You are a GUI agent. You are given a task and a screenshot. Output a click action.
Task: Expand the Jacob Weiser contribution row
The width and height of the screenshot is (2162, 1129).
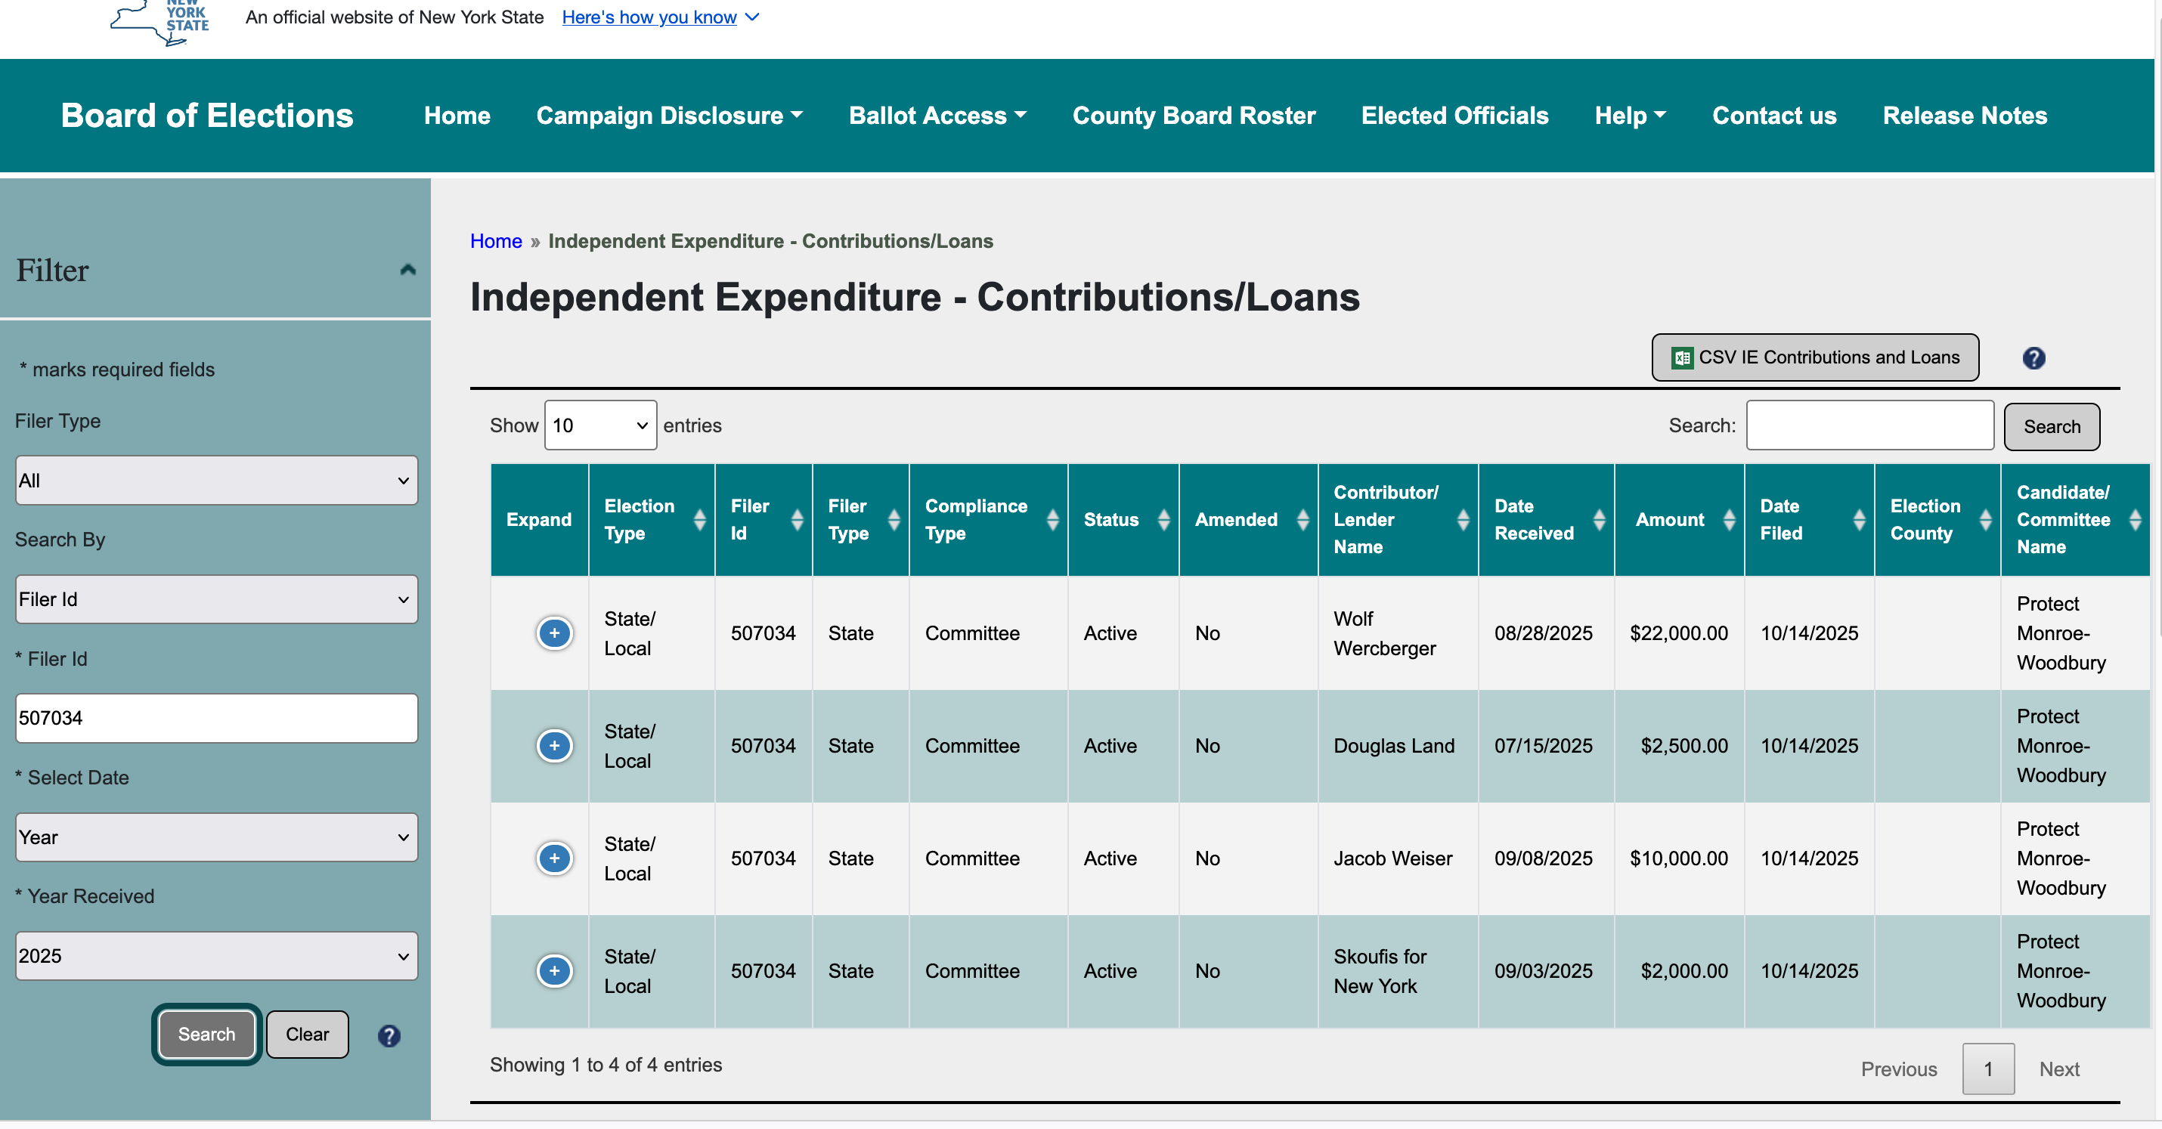click(554, 858)
